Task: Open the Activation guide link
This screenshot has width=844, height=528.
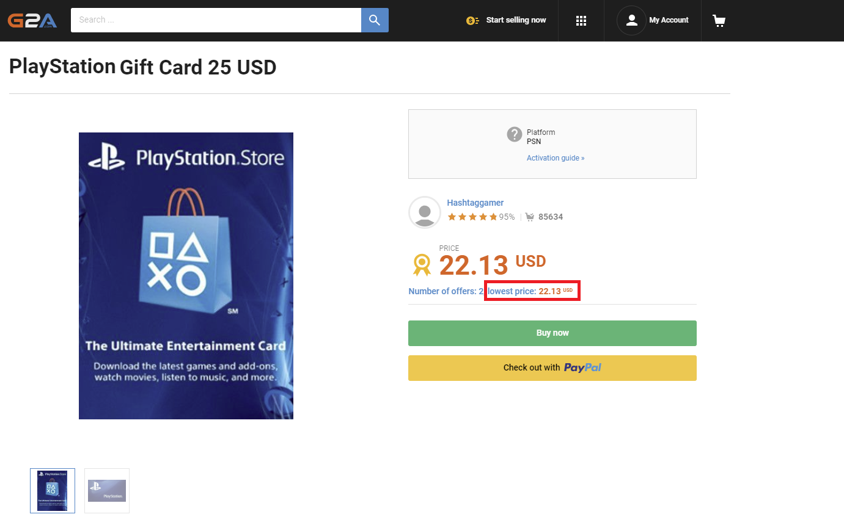Action: pyautogui.click(x=556, y=158)
